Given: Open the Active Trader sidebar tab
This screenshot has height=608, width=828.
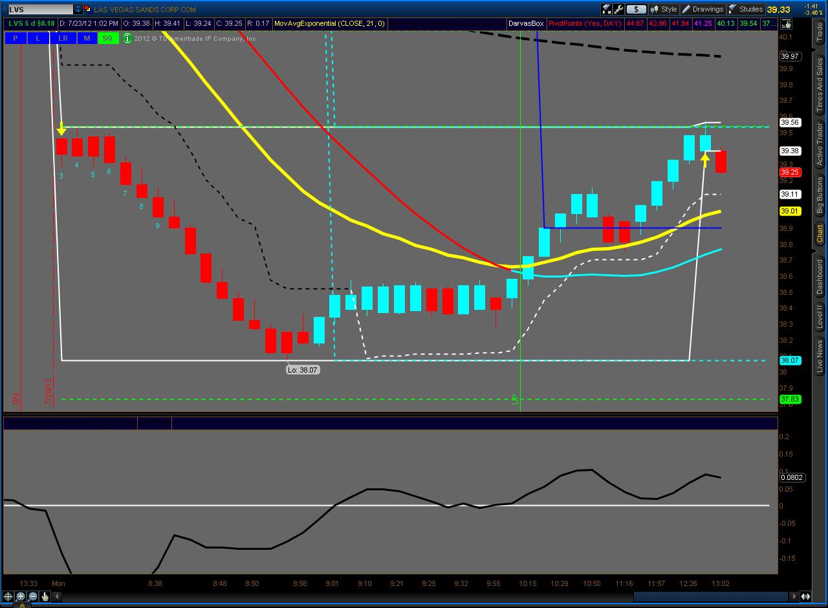Looking at the screenshot, I should click(820, 144).
